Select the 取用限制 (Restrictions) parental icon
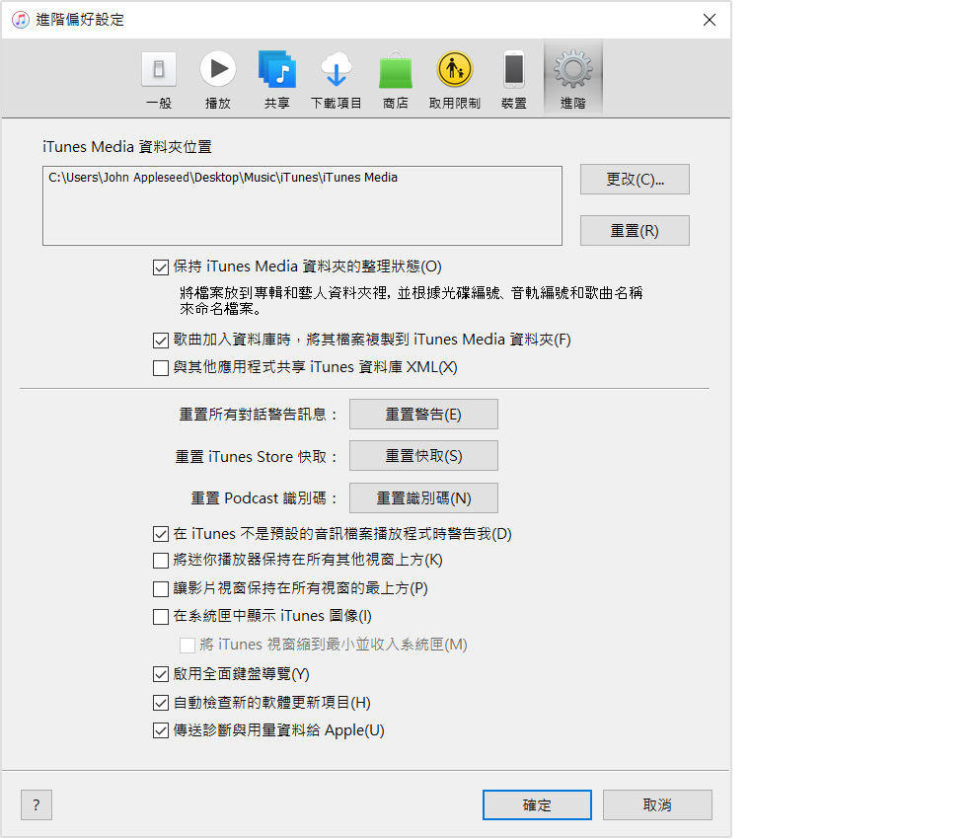This screenshot has width=975, height=839. click(x=455, y=71)
